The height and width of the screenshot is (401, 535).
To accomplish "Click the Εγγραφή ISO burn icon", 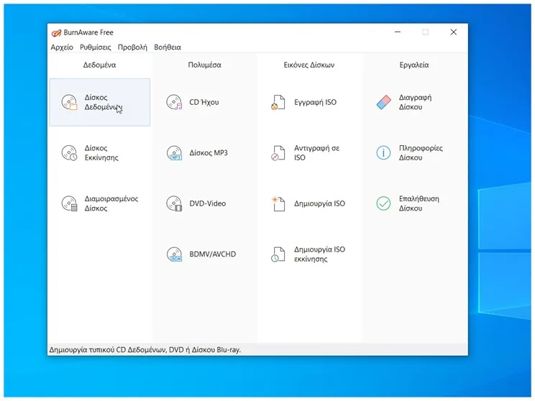I will pos(278,102).
